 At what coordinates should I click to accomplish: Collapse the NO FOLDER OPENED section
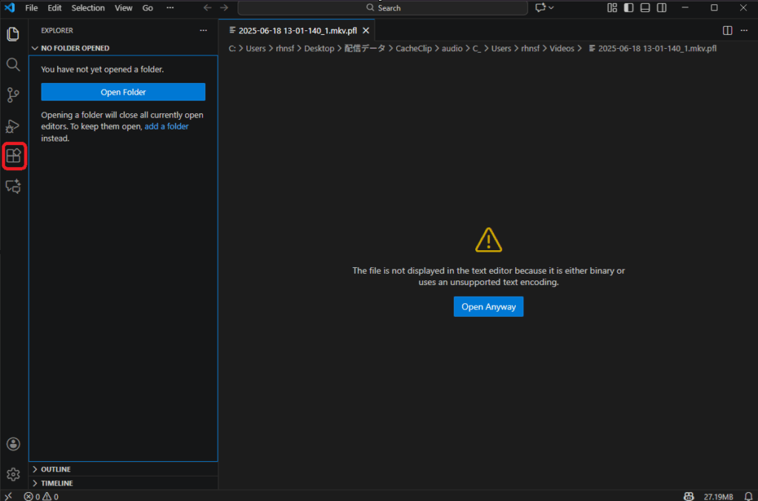click(x=74, y=48)
